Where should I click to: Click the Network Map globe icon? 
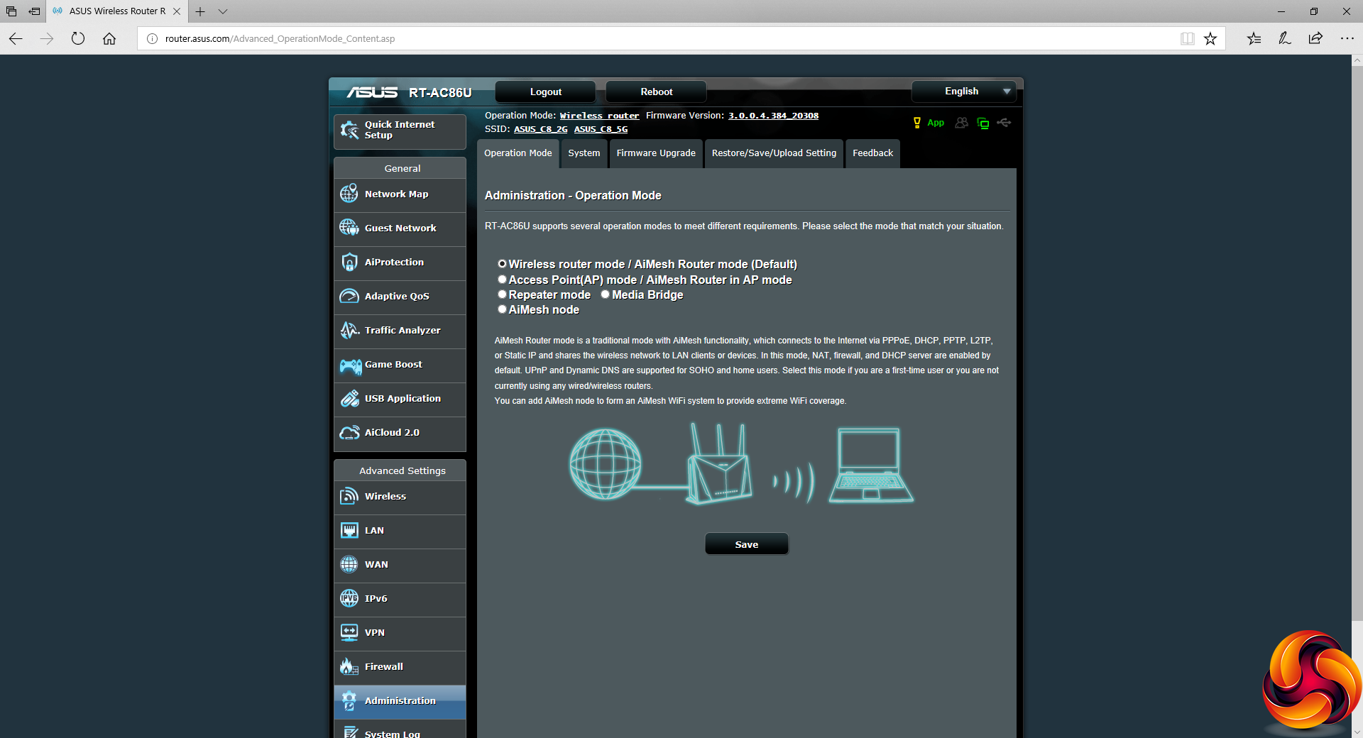pos(349,194)
